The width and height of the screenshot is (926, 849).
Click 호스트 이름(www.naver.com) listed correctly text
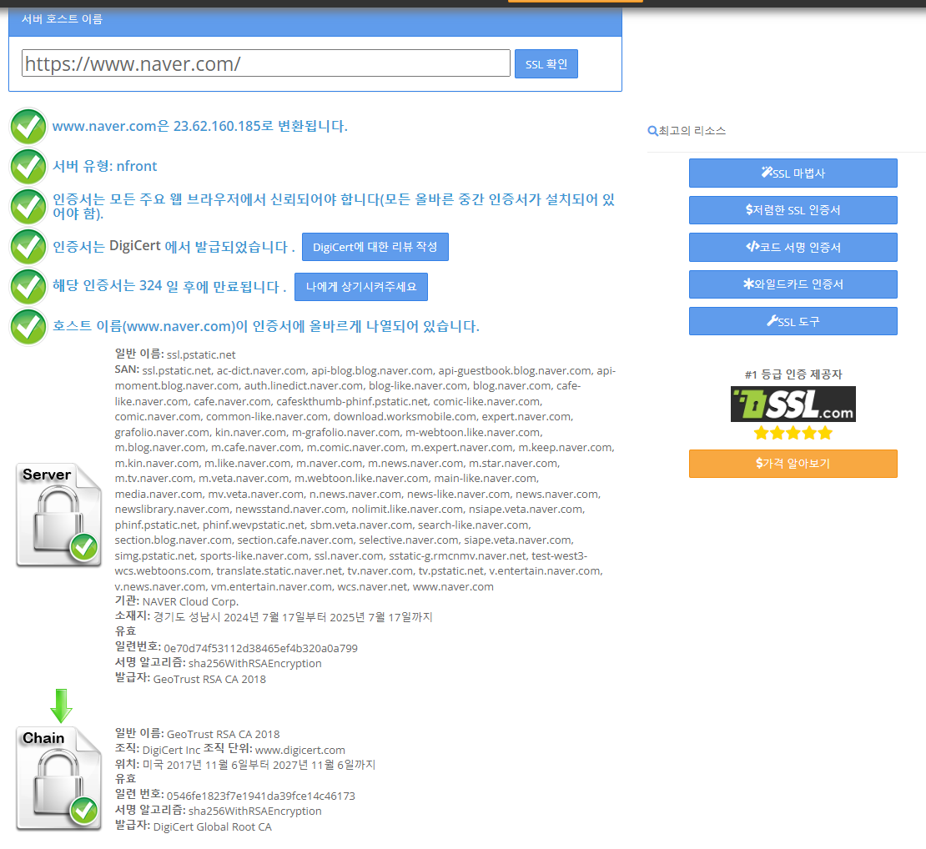266,326
